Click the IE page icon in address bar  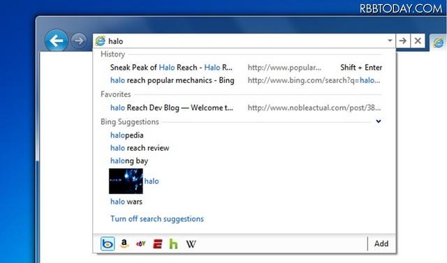click(x=101, y=41)
